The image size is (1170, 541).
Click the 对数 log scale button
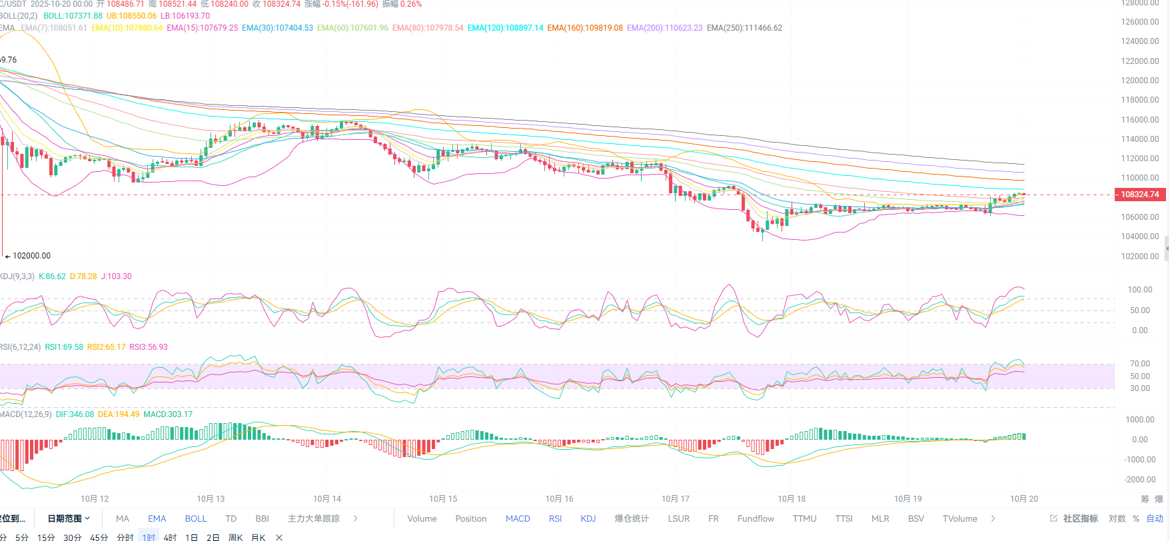click(1117, 518)
